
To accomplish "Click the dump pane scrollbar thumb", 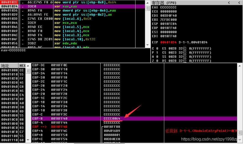I will (28, 71).
